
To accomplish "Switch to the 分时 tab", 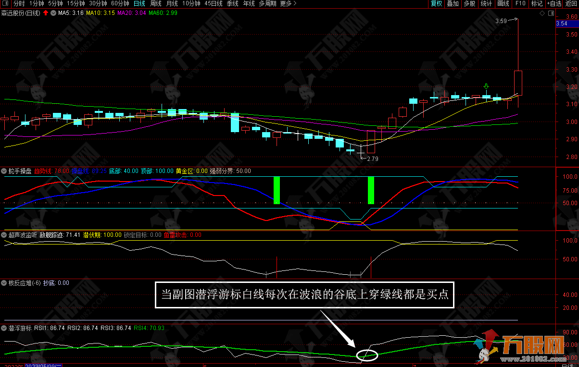I will tap(19, 3).
